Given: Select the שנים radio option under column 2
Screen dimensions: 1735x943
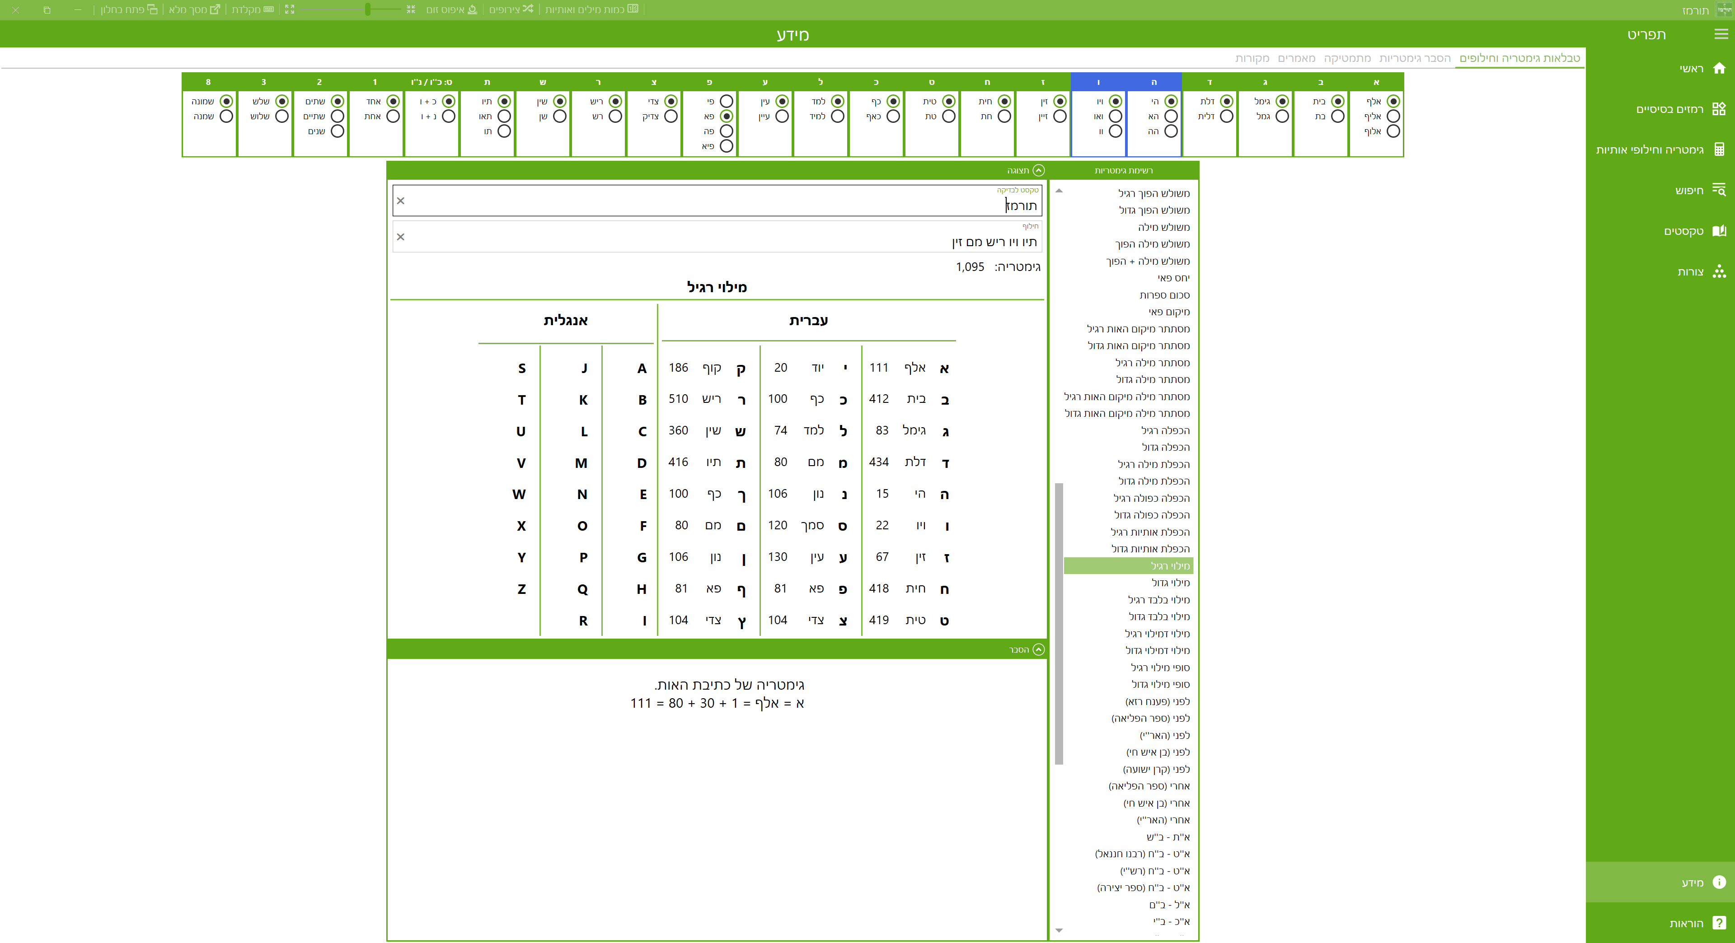Looking at the screenshot, I should click(338, 131).
